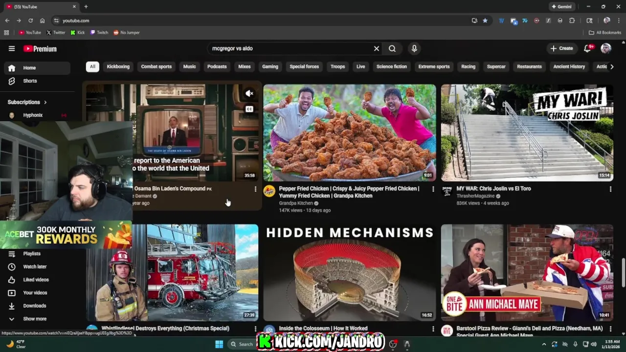This screenshot has width=626, height=352.
Task: Select the Podcasts chip
Action: click(x=217, y=66)
